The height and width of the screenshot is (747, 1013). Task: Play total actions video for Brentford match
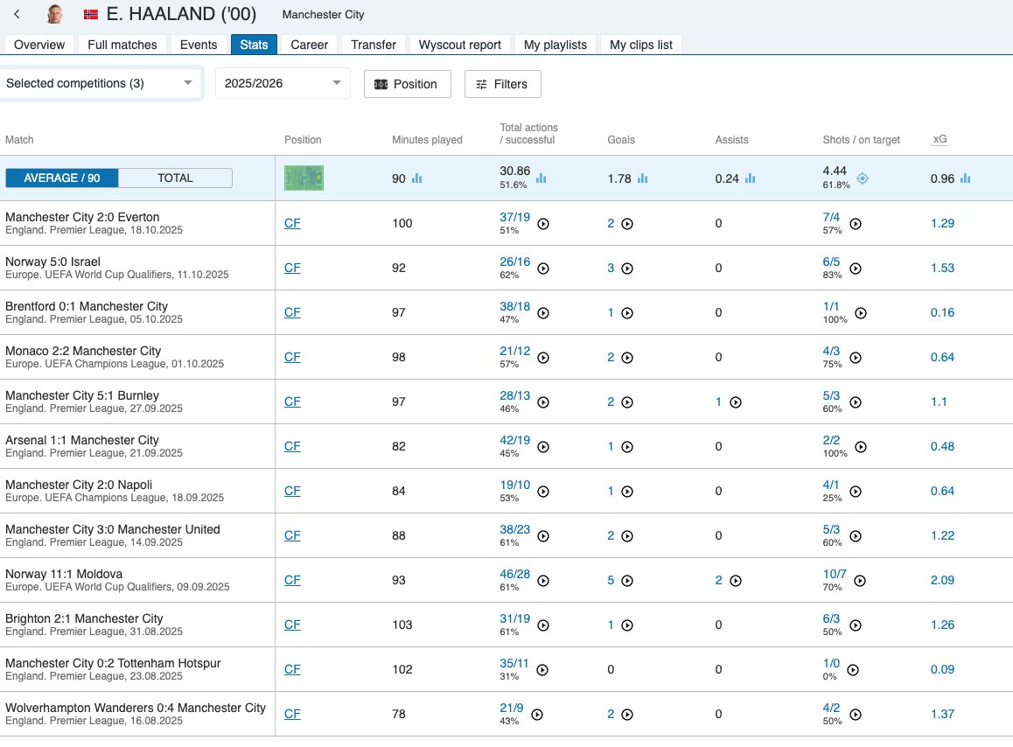[x=543, y=313]
